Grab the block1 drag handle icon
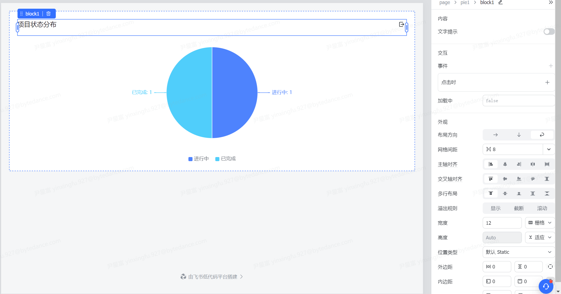This screenshot has width=561, height=294. [21, 14]
